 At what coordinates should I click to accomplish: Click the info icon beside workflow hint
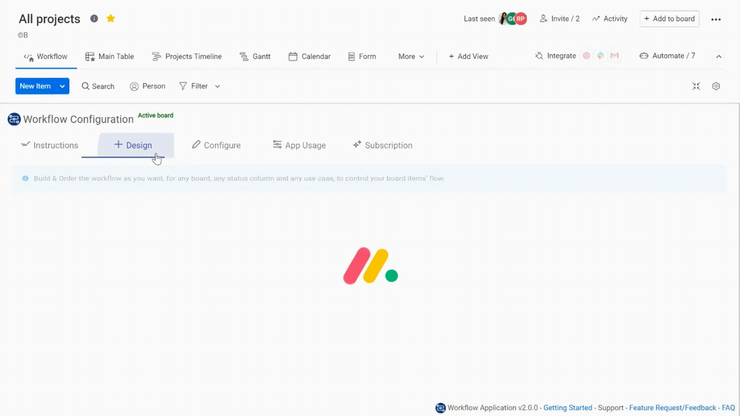click(x=25, y=178)
